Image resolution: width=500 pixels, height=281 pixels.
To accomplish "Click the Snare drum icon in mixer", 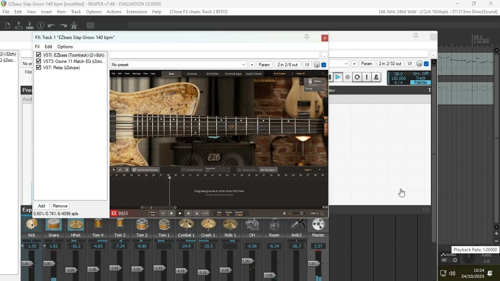I will click(54, 224).
